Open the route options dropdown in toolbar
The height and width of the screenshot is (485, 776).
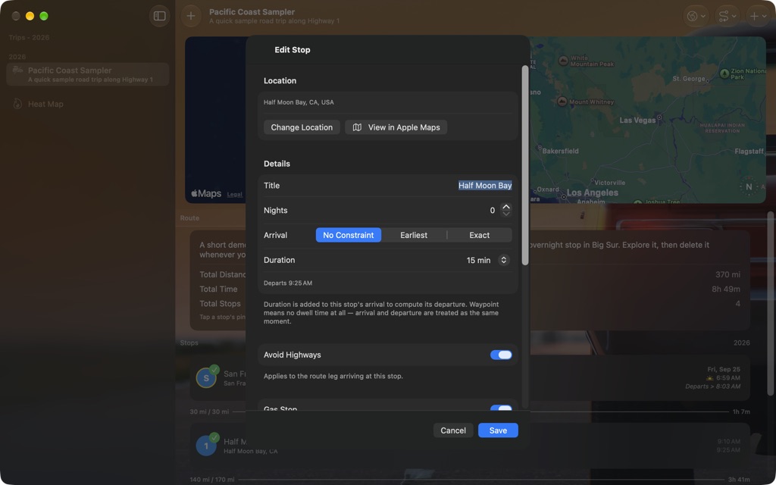(727, 17)
